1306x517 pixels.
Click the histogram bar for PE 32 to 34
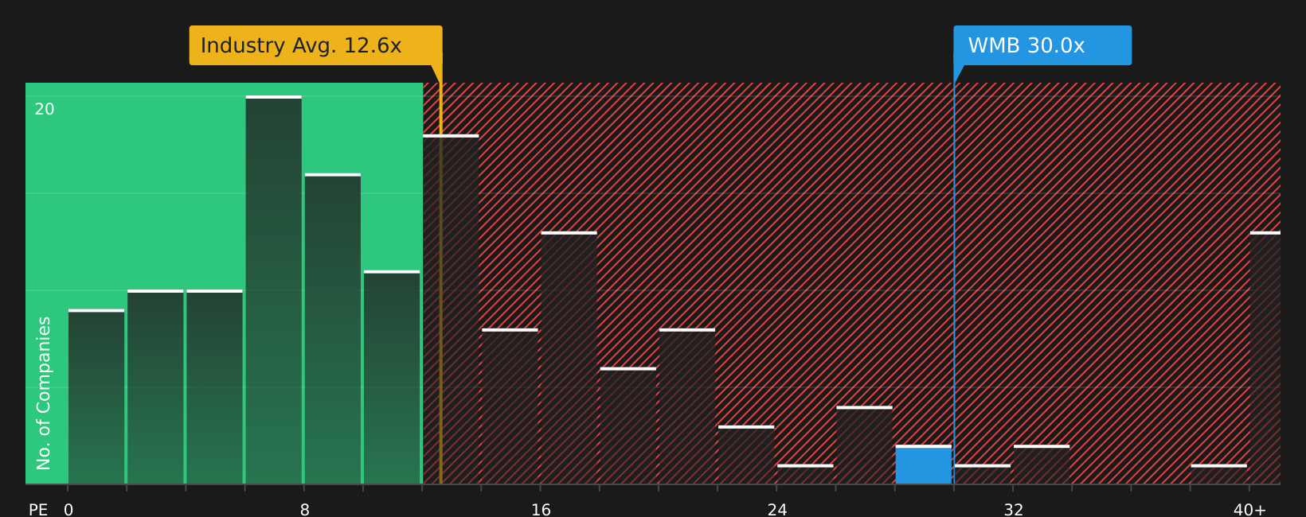point(1042,465)
